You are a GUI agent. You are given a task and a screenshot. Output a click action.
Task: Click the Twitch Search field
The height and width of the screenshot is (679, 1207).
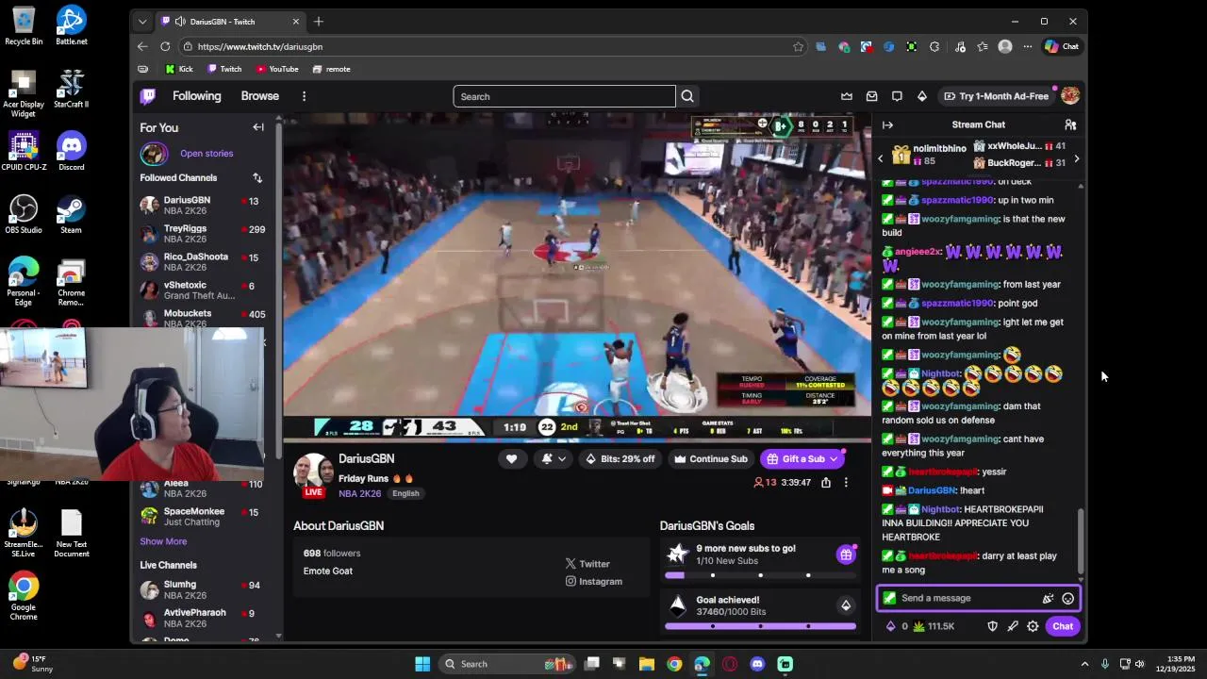tap(564, 96)
